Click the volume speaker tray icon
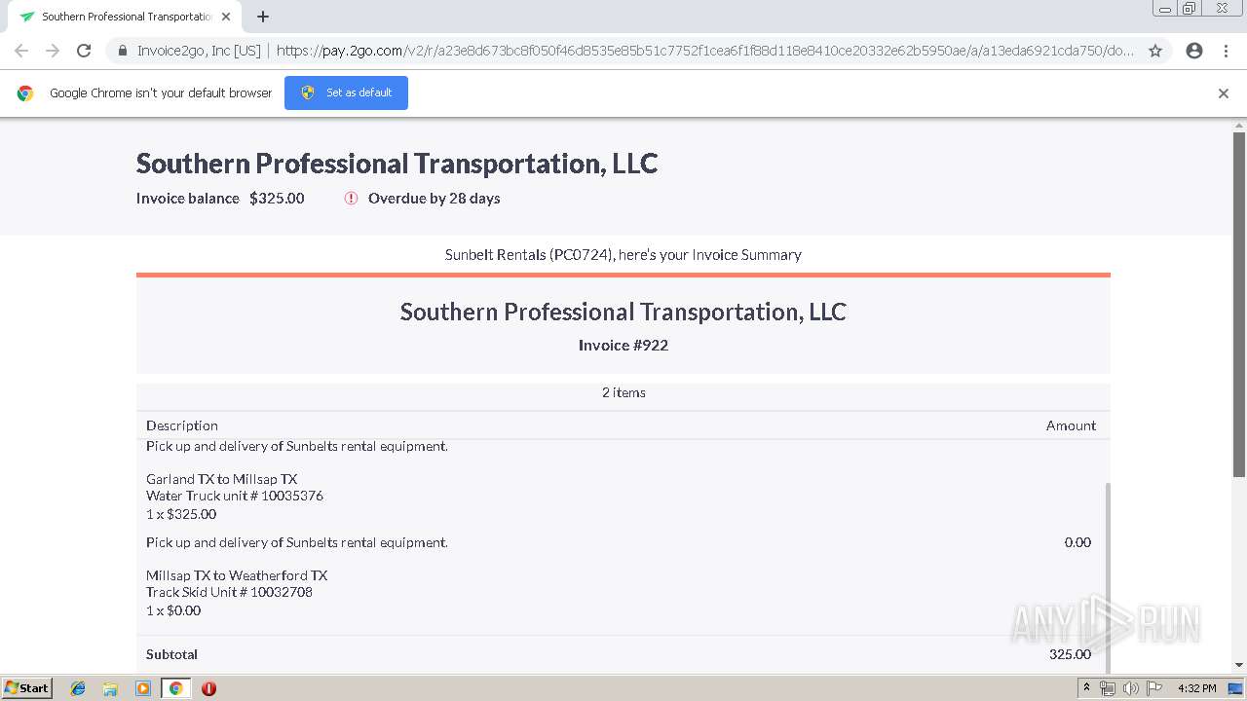This screenshot has height=701, width=1247. [1130, 688]
